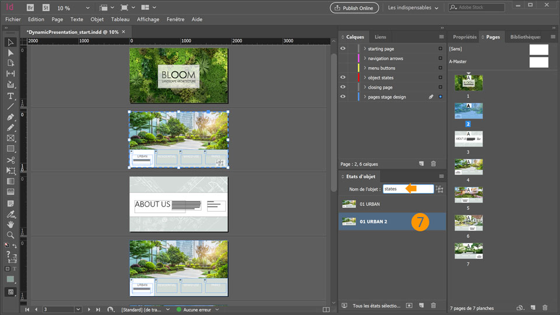Image resolution: width=560 pixels, height=315 pixels.
Task: Select the Zoom tool
Action: [10, 235]
